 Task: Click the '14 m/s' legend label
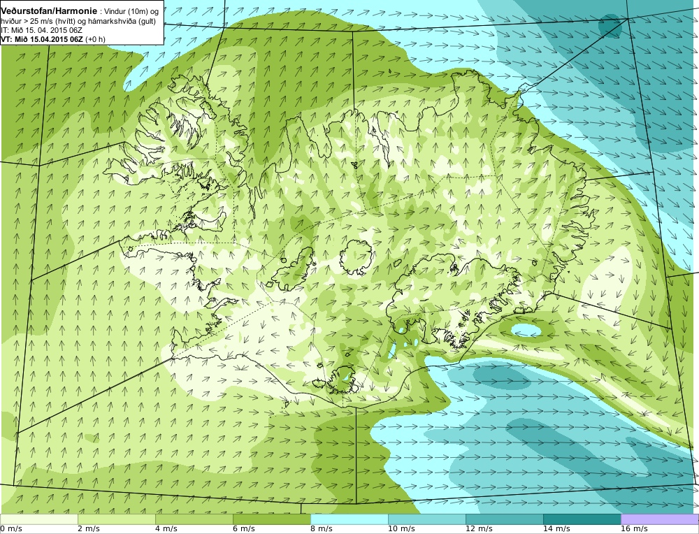pyautogui.click(x=556, y=529)
